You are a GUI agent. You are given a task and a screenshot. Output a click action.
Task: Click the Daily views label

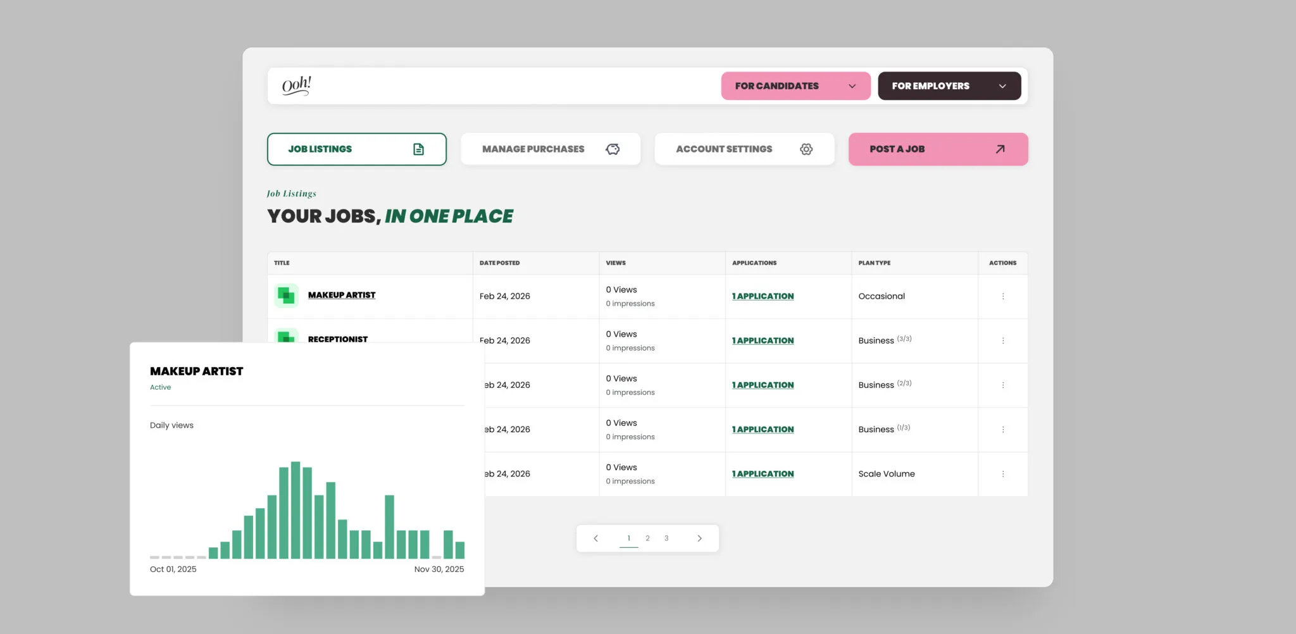(171, 425)
